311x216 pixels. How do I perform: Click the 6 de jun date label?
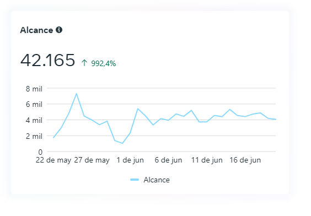(x=168, y=160)
